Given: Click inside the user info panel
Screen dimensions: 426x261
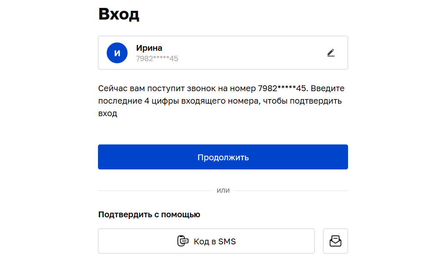Looking at the screenshot, I should pyautogui.click(x=223, y=52).
